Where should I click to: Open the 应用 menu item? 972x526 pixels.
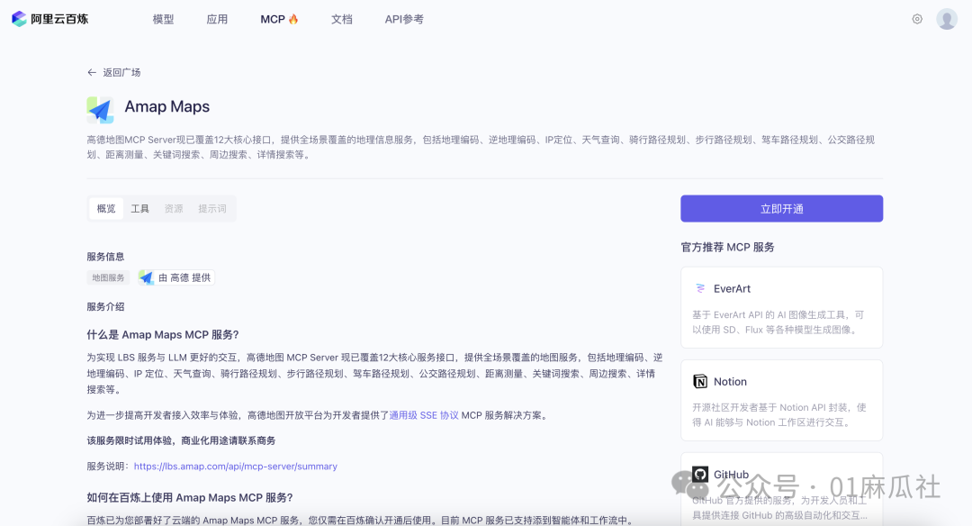tap(217, 18)
